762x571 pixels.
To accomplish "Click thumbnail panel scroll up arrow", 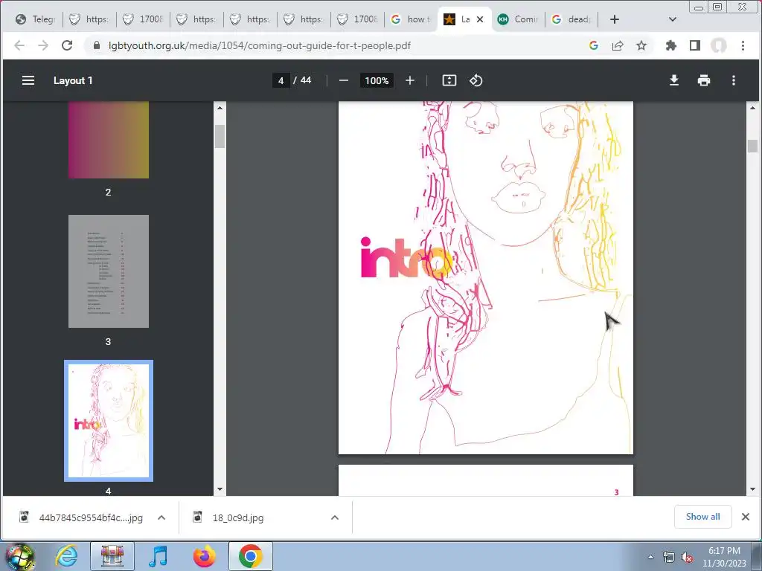I will pos(220,108).
